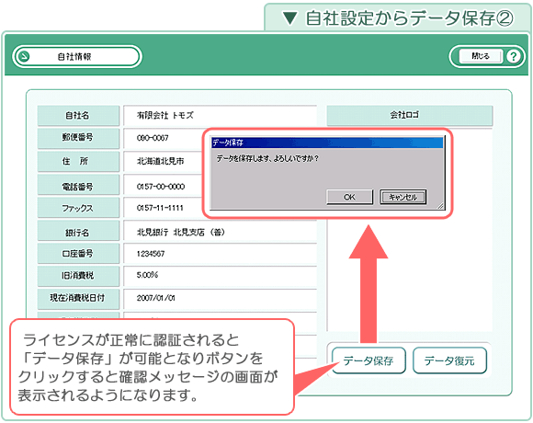Image resolution: width=533 pixels, height=423 pixels.
Task: Click the 現在消費税日付 label
Action: point(78,298)
